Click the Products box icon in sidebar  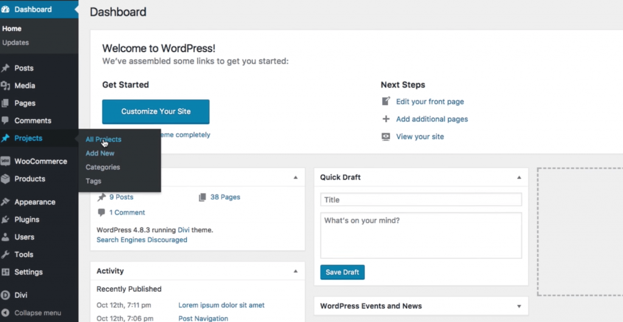[5, 179]
